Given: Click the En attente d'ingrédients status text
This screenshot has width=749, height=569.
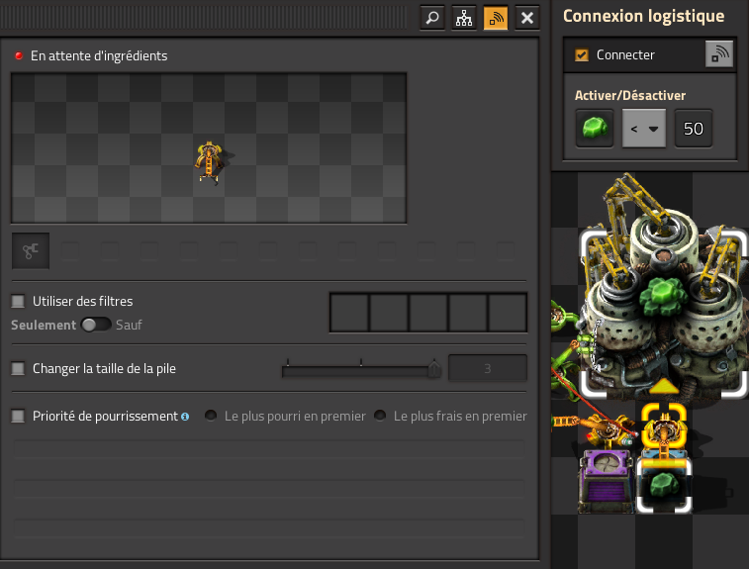Looking at the screenshot, I should [x=99, y=55].
